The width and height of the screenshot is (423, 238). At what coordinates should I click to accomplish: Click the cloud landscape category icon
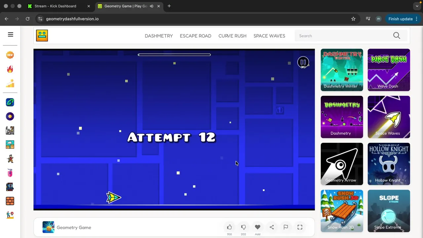pos(10,144)
